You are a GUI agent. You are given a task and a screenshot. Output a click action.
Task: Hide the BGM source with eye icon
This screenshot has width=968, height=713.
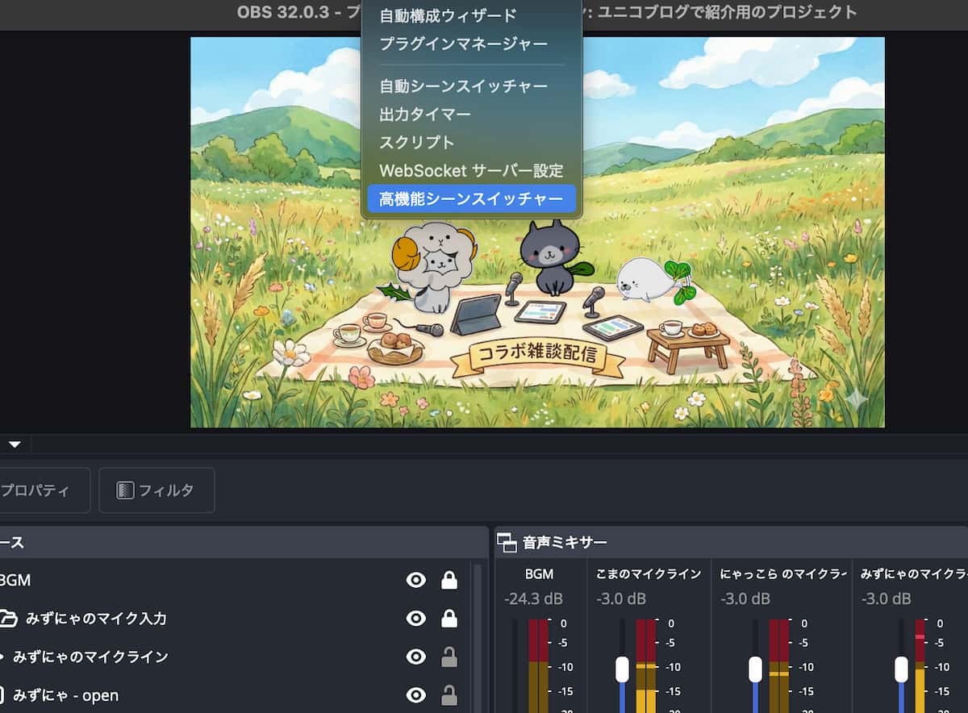tap(416, 580)
